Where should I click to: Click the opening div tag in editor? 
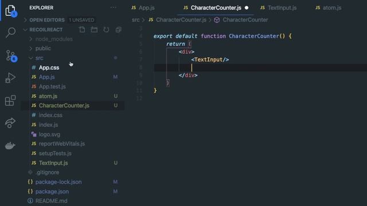tap(186, 51)
